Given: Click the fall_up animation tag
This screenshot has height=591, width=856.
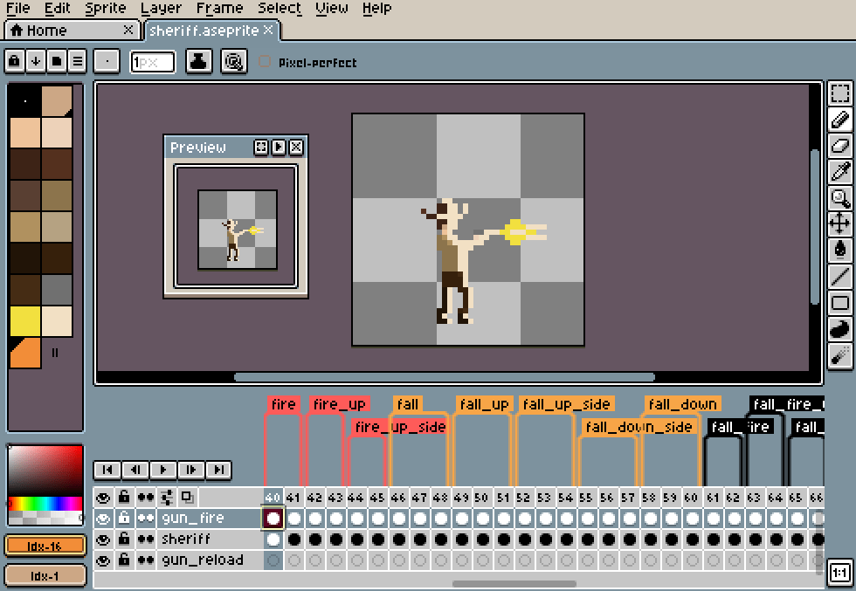Looking at the screenshot, I should 485,404.
